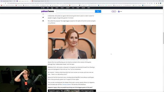Open the Other bookmarks folder

(x=159, y=5)
